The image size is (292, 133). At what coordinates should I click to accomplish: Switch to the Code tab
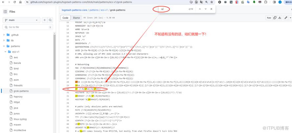[65, 18]
